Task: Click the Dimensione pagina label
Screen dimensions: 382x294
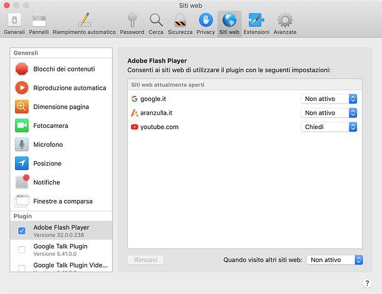Action: click(61, 107)
